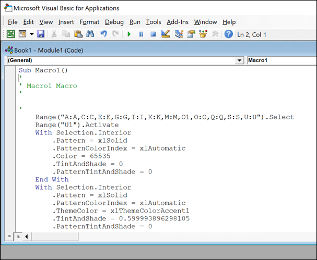Viewport: 317px width, 260px height.
Task: Click the '.TintAndShade = 0.599993896298105' line
Action: tap(121, 219)
